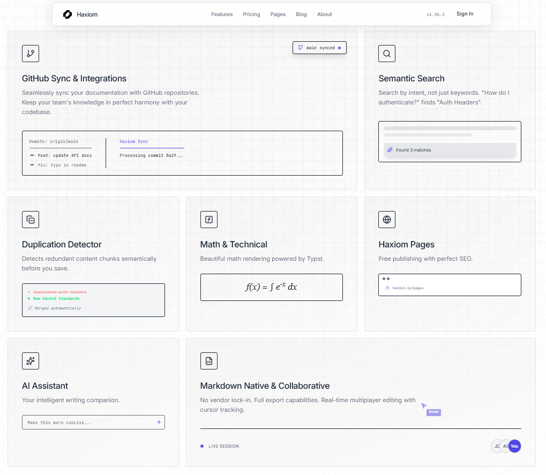Viewport: 546px width, 475px height.
Task: Click the Haxiom logo in the navbar
Action: tap(67, 14)
